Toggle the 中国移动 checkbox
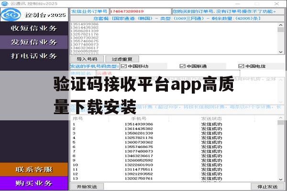This screenshot has width=287, height=191. coord(124,66)
